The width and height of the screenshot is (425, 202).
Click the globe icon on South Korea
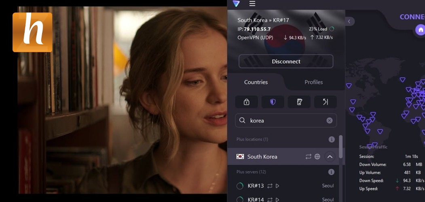coord(317,157)
